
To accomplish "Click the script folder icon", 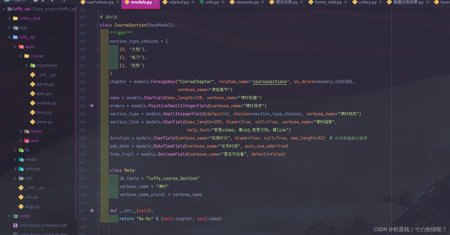I will [15, 216].
